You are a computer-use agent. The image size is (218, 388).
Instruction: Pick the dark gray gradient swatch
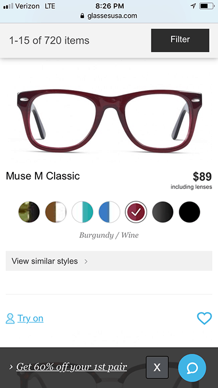point(162,212)
